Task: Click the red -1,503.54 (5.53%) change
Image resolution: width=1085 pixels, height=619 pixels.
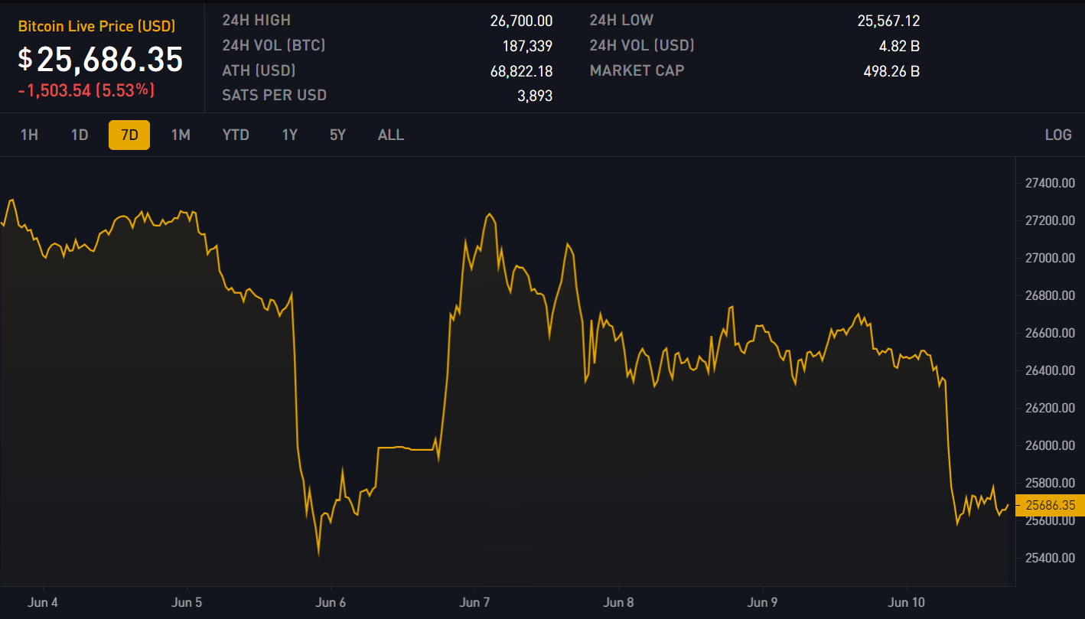Action: [86, 90]
